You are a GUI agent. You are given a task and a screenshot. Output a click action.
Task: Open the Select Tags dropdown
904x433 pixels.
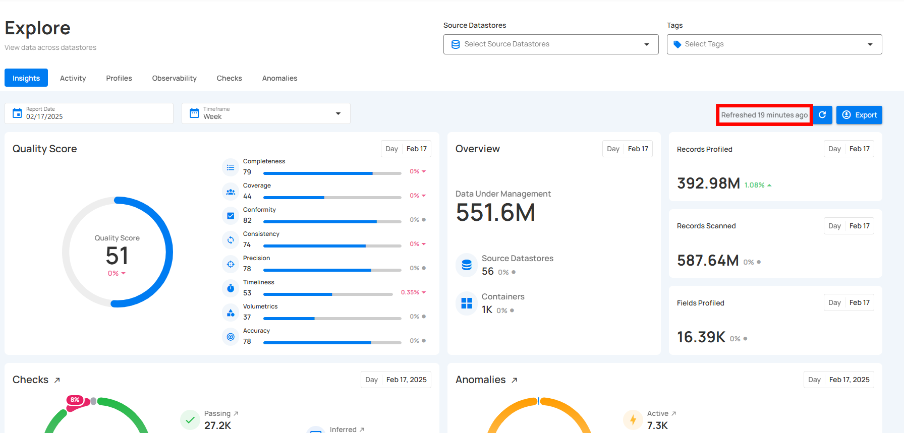pyautogui.click(x=774, y=44)
